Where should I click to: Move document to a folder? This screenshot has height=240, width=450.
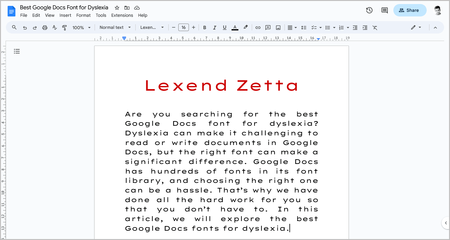[127, 8]
